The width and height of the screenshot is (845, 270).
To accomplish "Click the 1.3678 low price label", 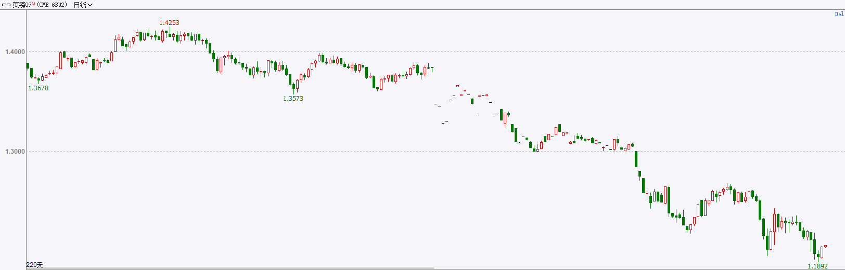I will 38,88.
